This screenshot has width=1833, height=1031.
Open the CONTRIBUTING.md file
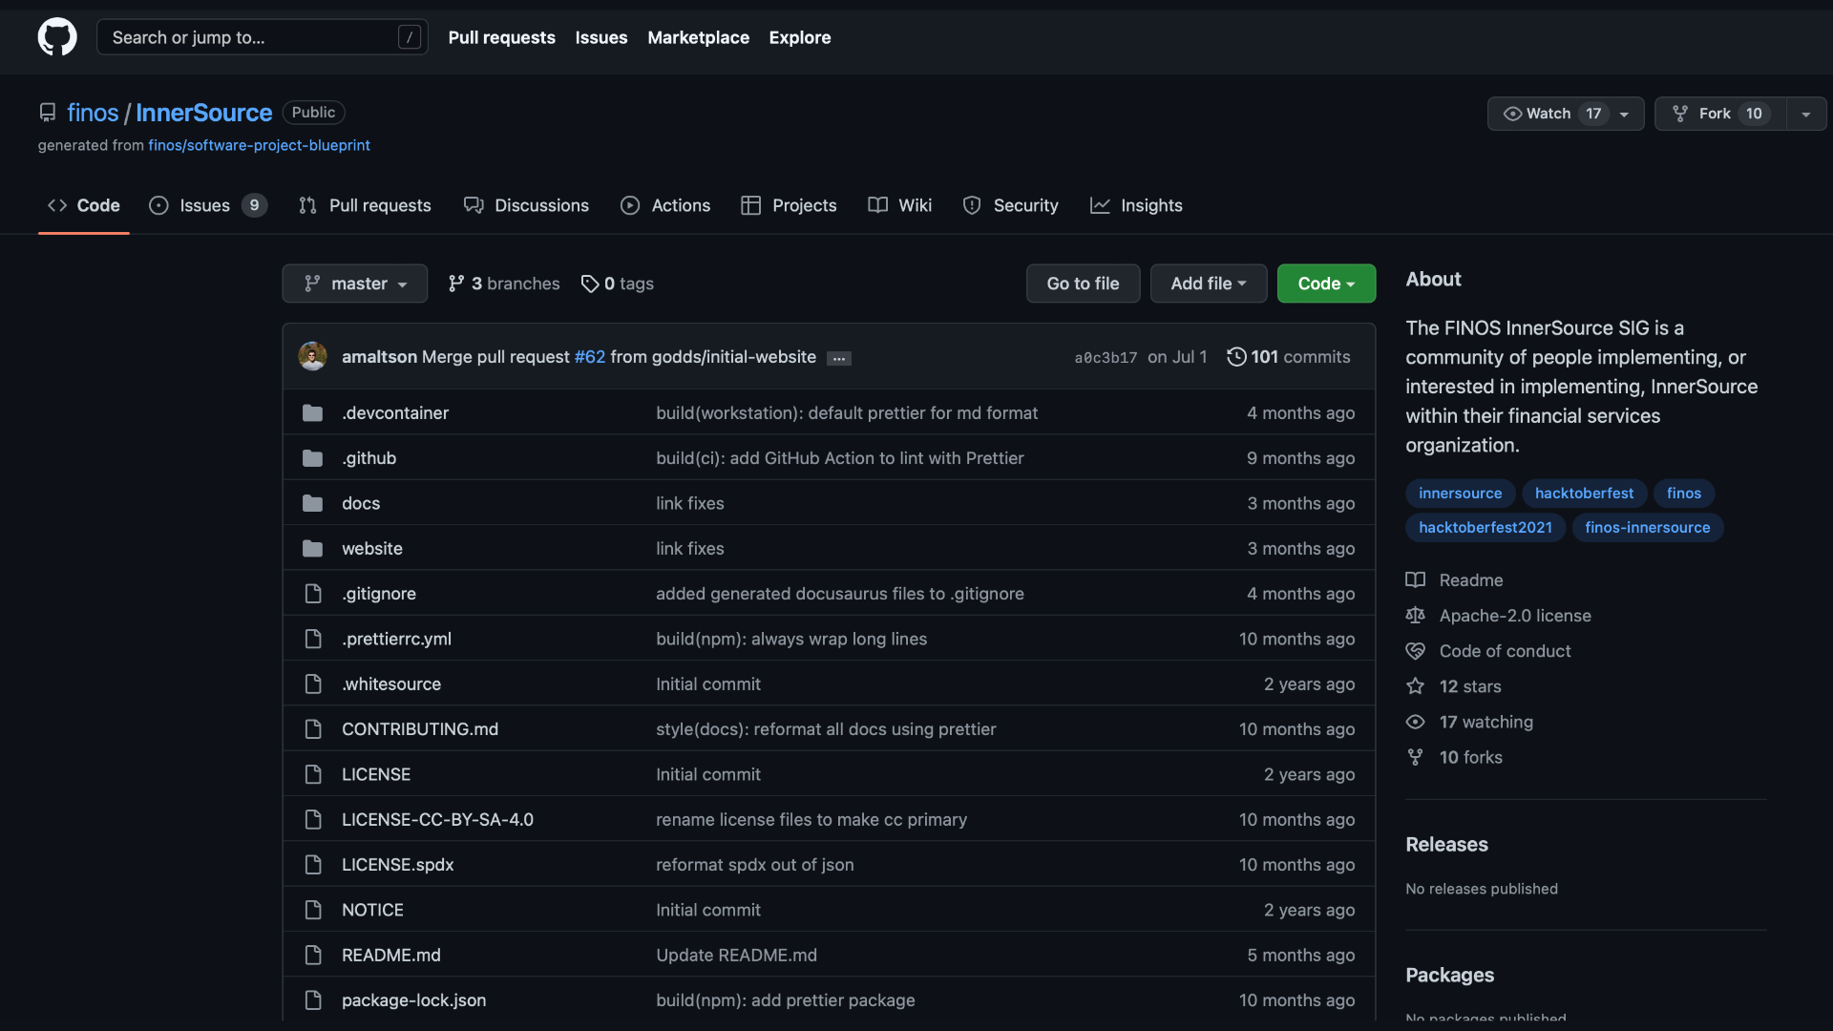tap(420, 729)
